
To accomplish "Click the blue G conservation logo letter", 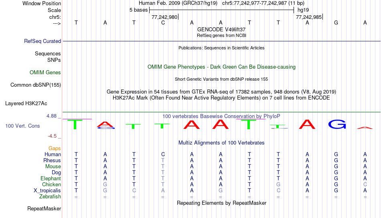I will [x=337, y=124].
